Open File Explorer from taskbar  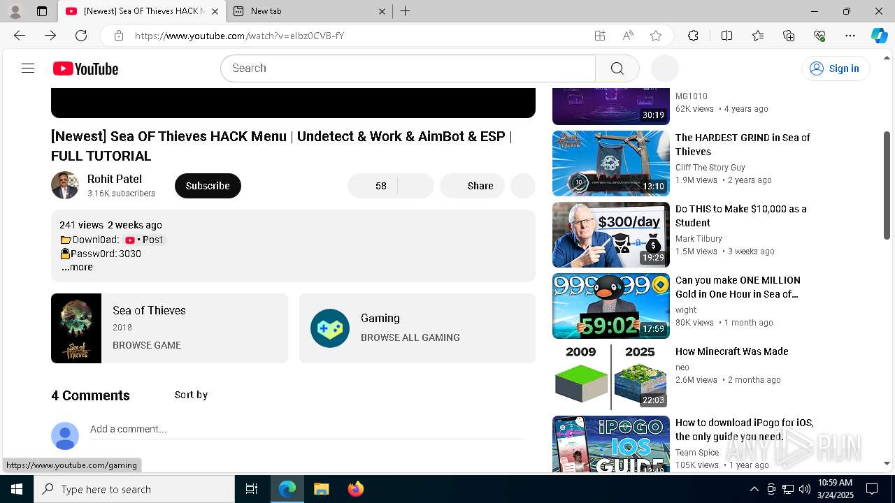coord(321,489)
